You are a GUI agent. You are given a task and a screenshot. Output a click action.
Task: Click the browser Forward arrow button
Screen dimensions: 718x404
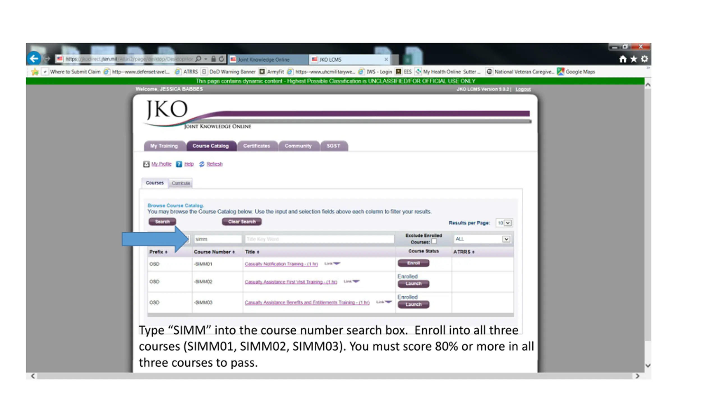click(47, 59)
